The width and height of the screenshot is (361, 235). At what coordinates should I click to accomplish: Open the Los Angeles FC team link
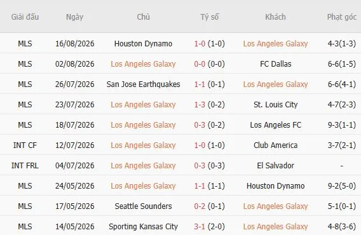coord(275,124)
